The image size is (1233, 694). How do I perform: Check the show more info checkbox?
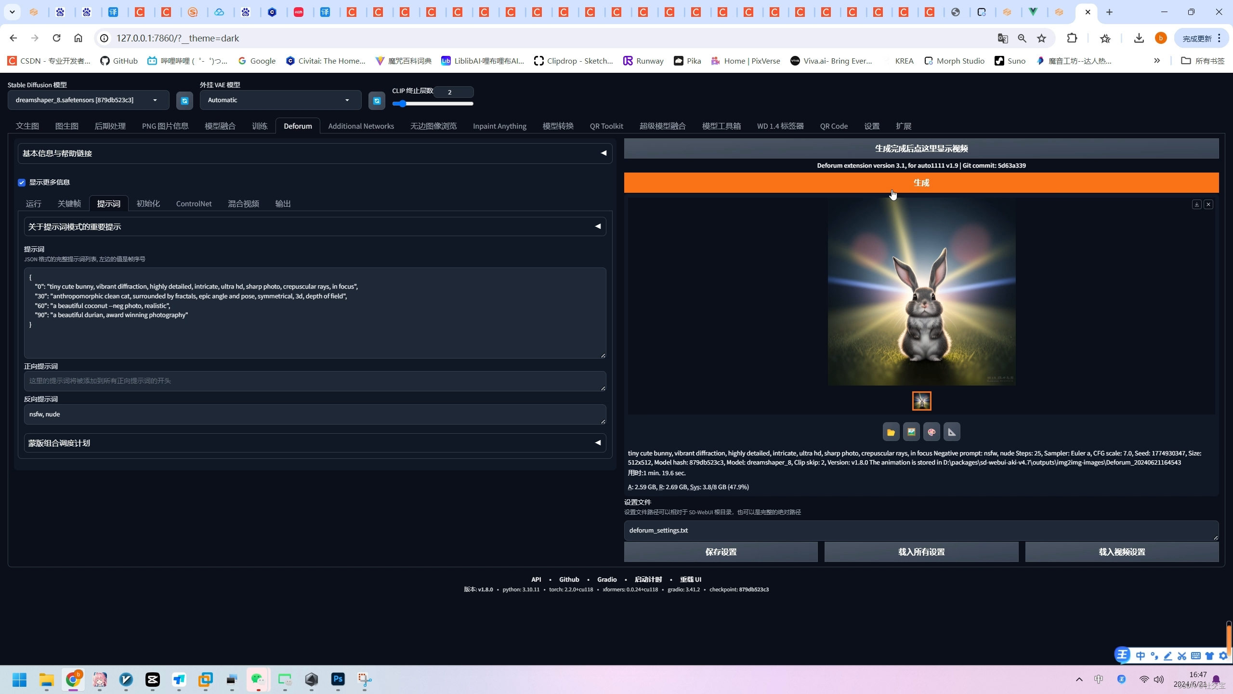(21, 181)
